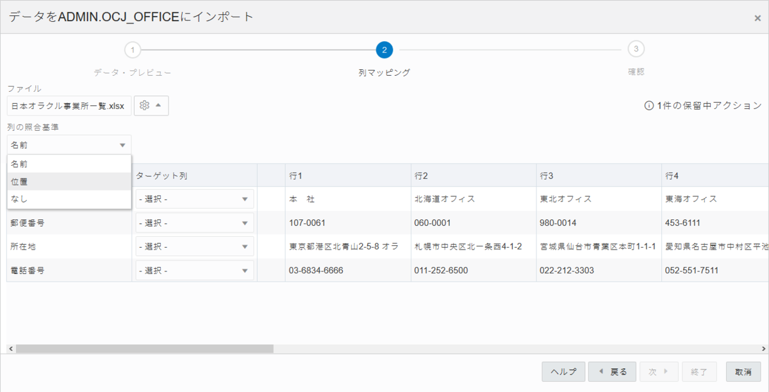Cancel the import with 取消
769x392 pixels.
pos(743,371)
